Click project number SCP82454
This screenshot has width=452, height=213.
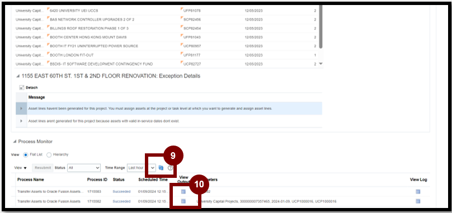point(192,28)
